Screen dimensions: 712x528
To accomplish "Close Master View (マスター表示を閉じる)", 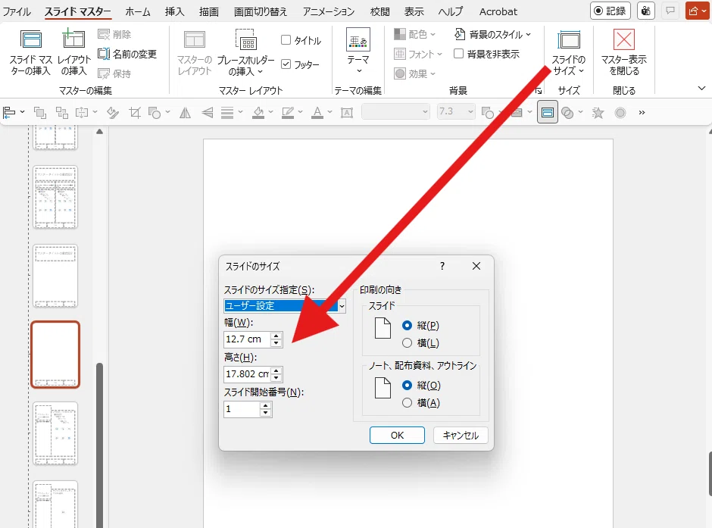I will coord(624,52).
